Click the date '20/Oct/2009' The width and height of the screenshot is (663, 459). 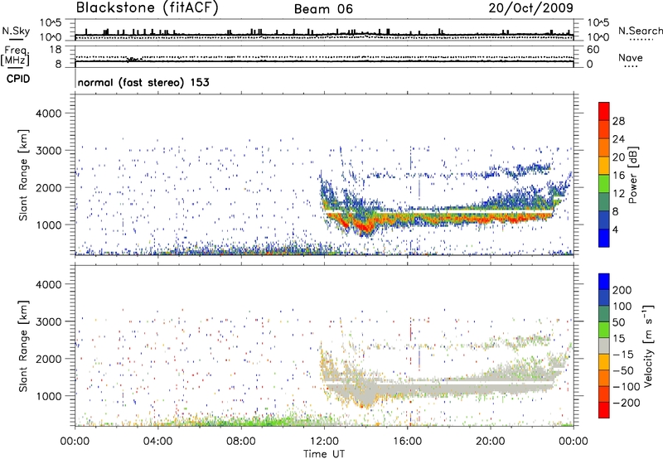531,8
